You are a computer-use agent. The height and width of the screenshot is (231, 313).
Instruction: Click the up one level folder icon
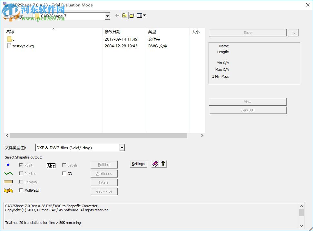[x=124, y=15]
